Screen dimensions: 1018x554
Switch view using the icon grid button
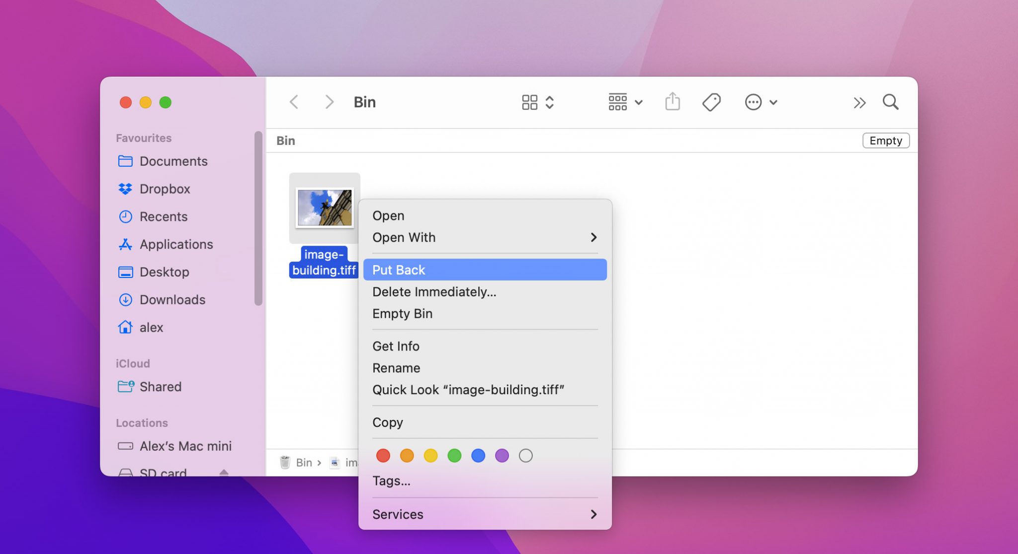point(529,102)
